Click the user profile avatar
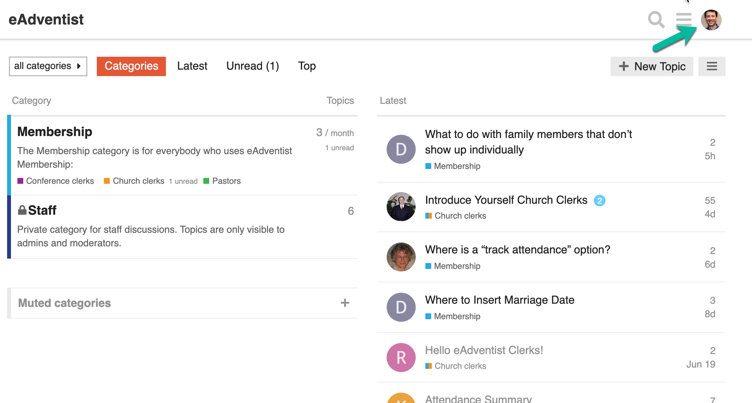This screenshot has width=752, height=403. [711, 20]
